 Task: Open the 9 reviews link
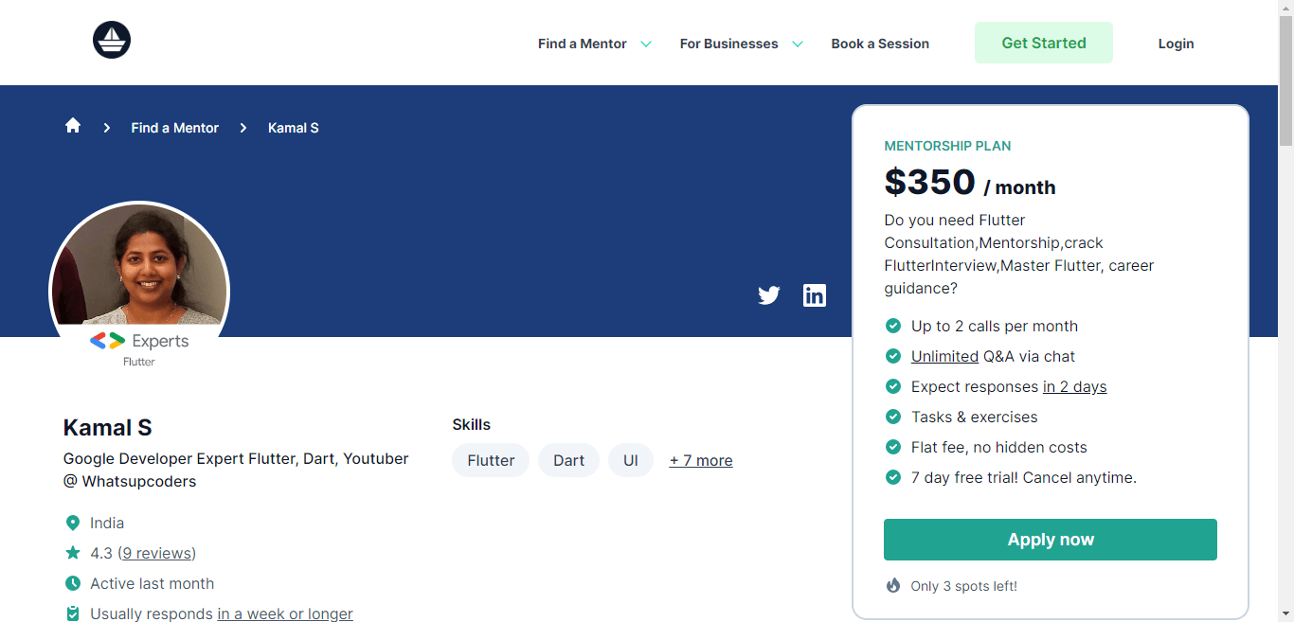pyautogui.click(x=157, y=552)
